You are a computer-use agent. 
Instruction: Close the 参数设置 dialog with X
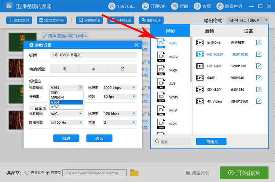tap(136, 45)
